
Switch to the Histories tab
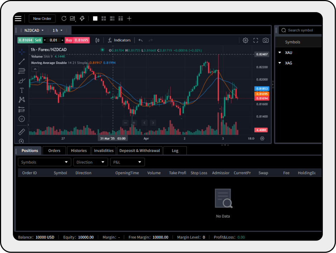click(79, 150)
